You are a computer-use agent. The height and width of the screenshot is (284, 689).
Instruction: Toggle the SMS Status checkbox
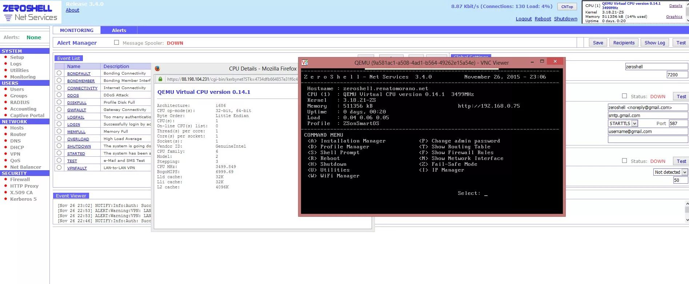624,161
